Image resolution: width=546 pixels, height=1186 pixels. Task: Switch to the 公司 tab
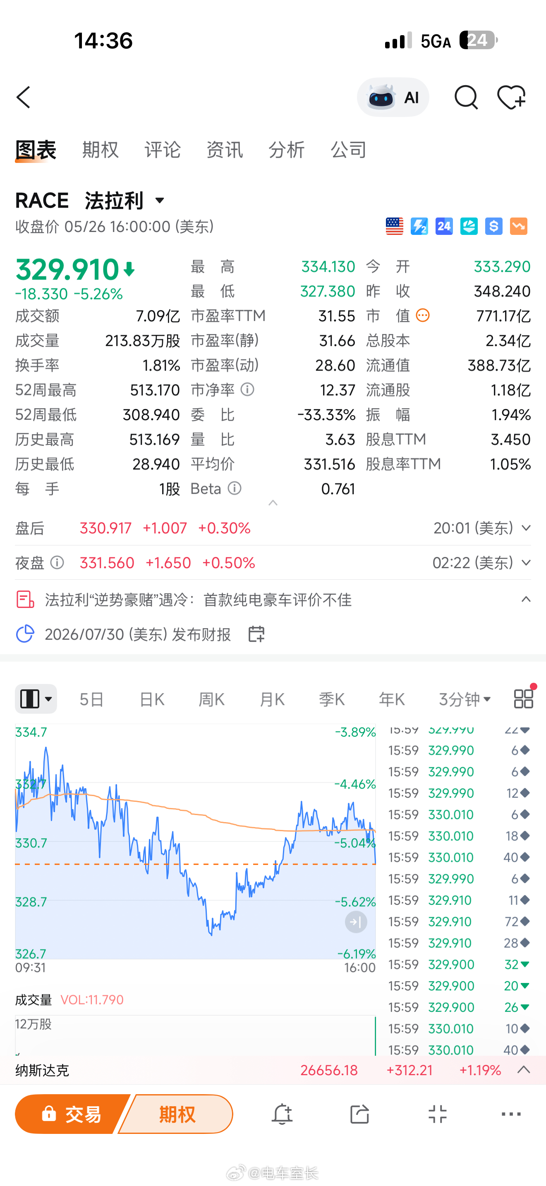pyautogui.click(x=349, y=150)
